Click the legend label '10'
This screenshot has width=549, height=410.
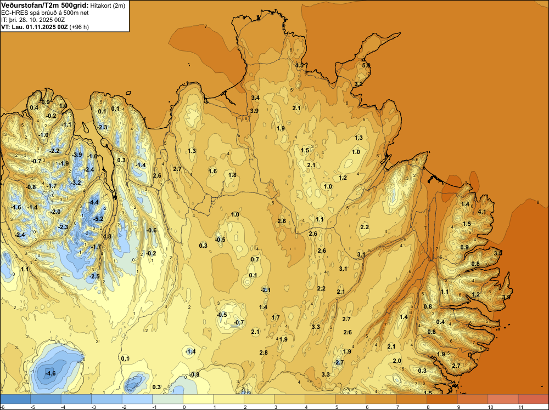pyautogui.click(x=490, y=407)
